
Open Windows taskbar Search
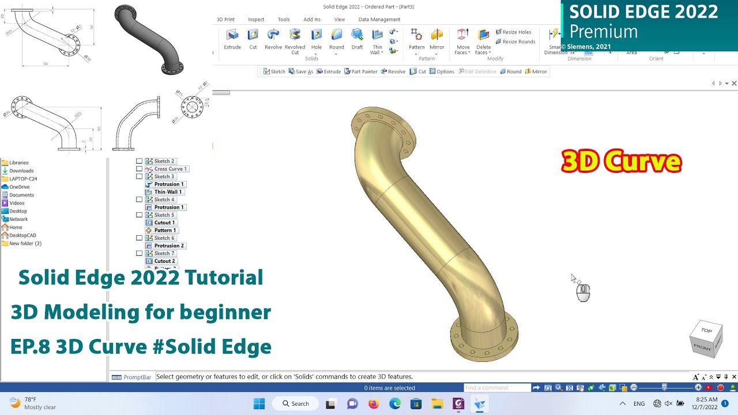295,403
